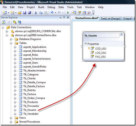The width and height of the screenshot is (136, 126).
Task: Click the Save All toolbar icon
Action: point(30,13)
